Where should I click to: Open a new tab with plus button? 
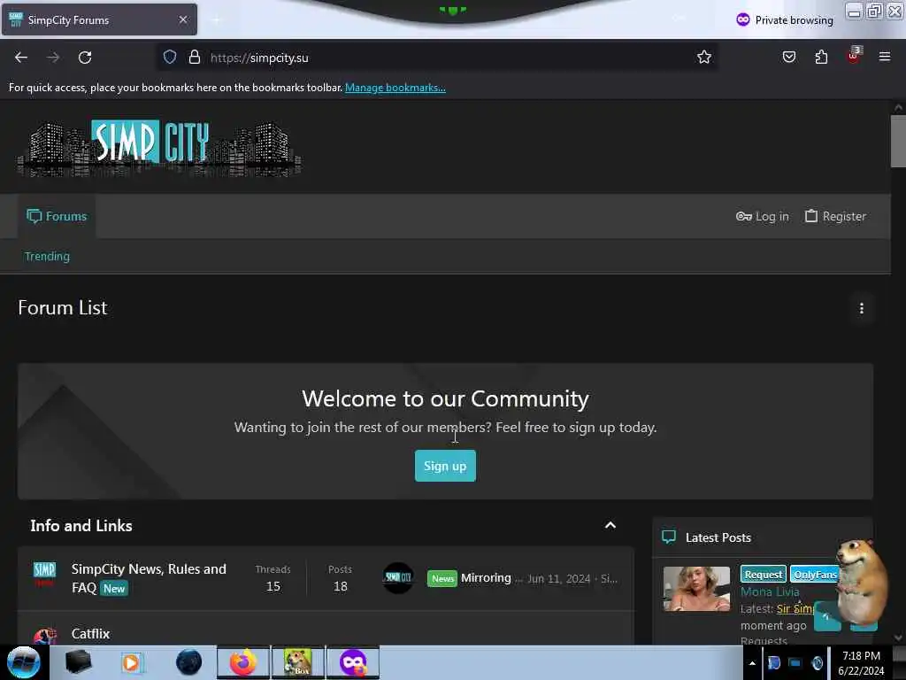point(217,20)
